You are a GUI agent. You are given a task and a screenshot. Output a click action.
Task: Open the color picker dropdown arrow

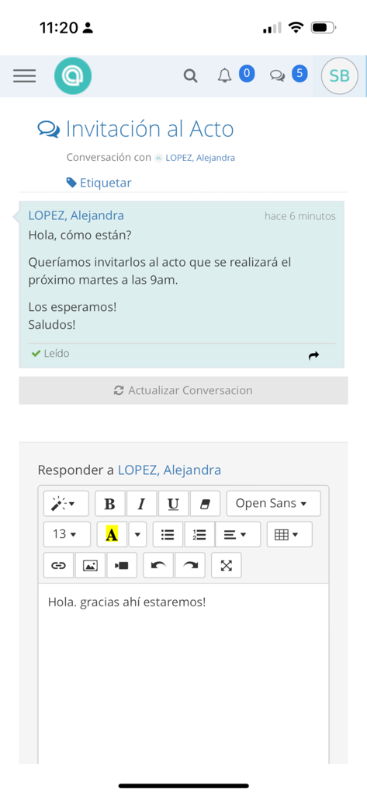(137, 534)
